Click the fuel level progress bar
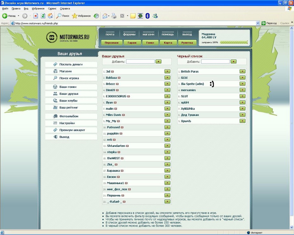This screenshot has width=294, height=235. point(234,42)
